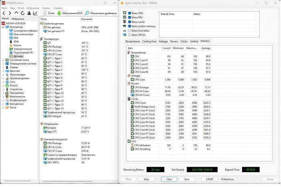Click the Поле column header
The image size is (281, 187).
pos(59,19)
